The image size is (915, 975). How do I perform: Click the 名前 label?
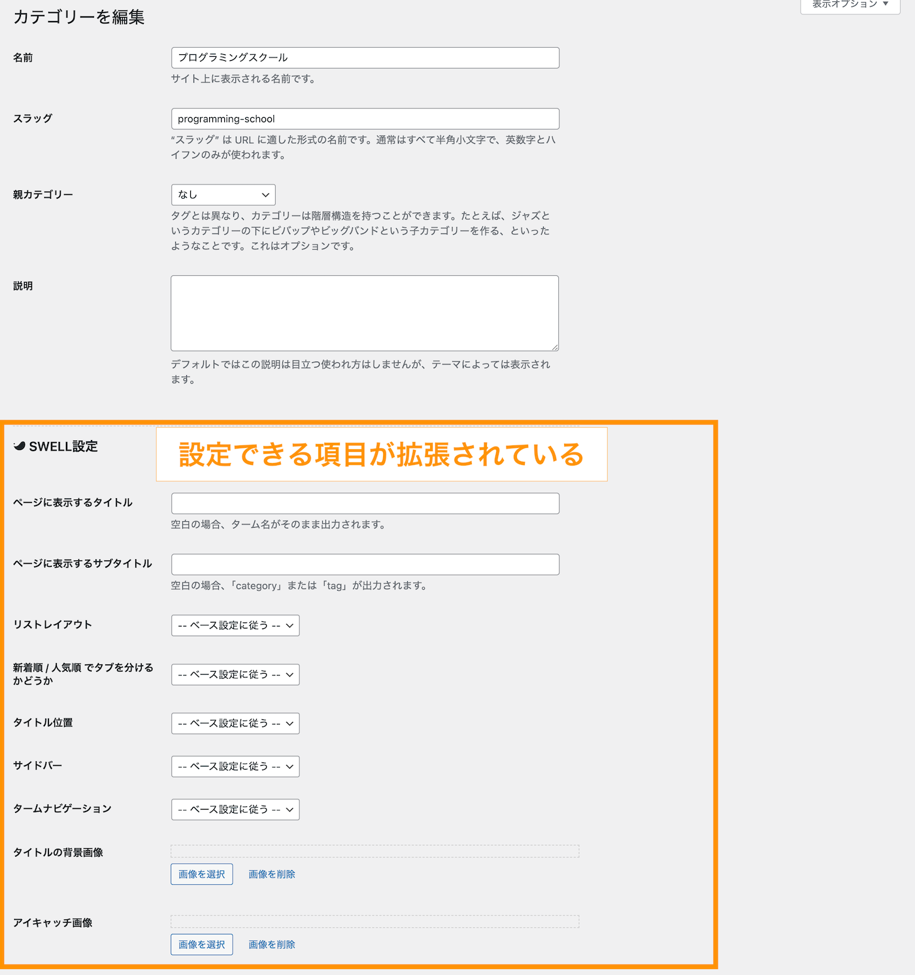click(x=23, y=58)
